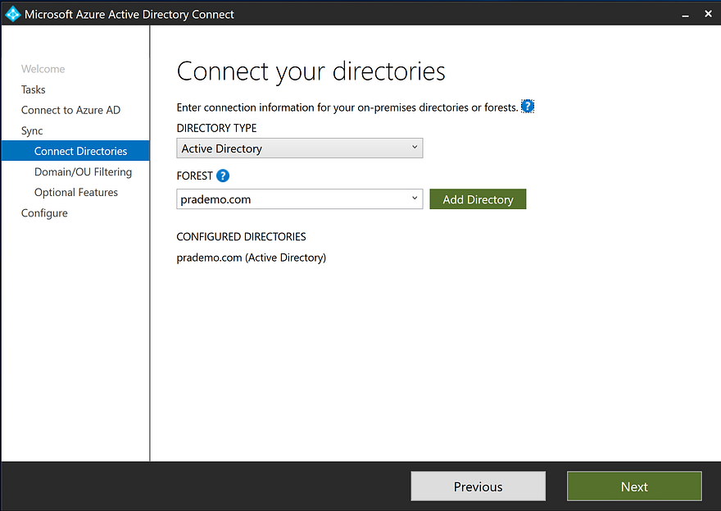Click the Add Directory button
Viewport: 721px width, 511px height.
pyautogui.click(x=478, y=199)
